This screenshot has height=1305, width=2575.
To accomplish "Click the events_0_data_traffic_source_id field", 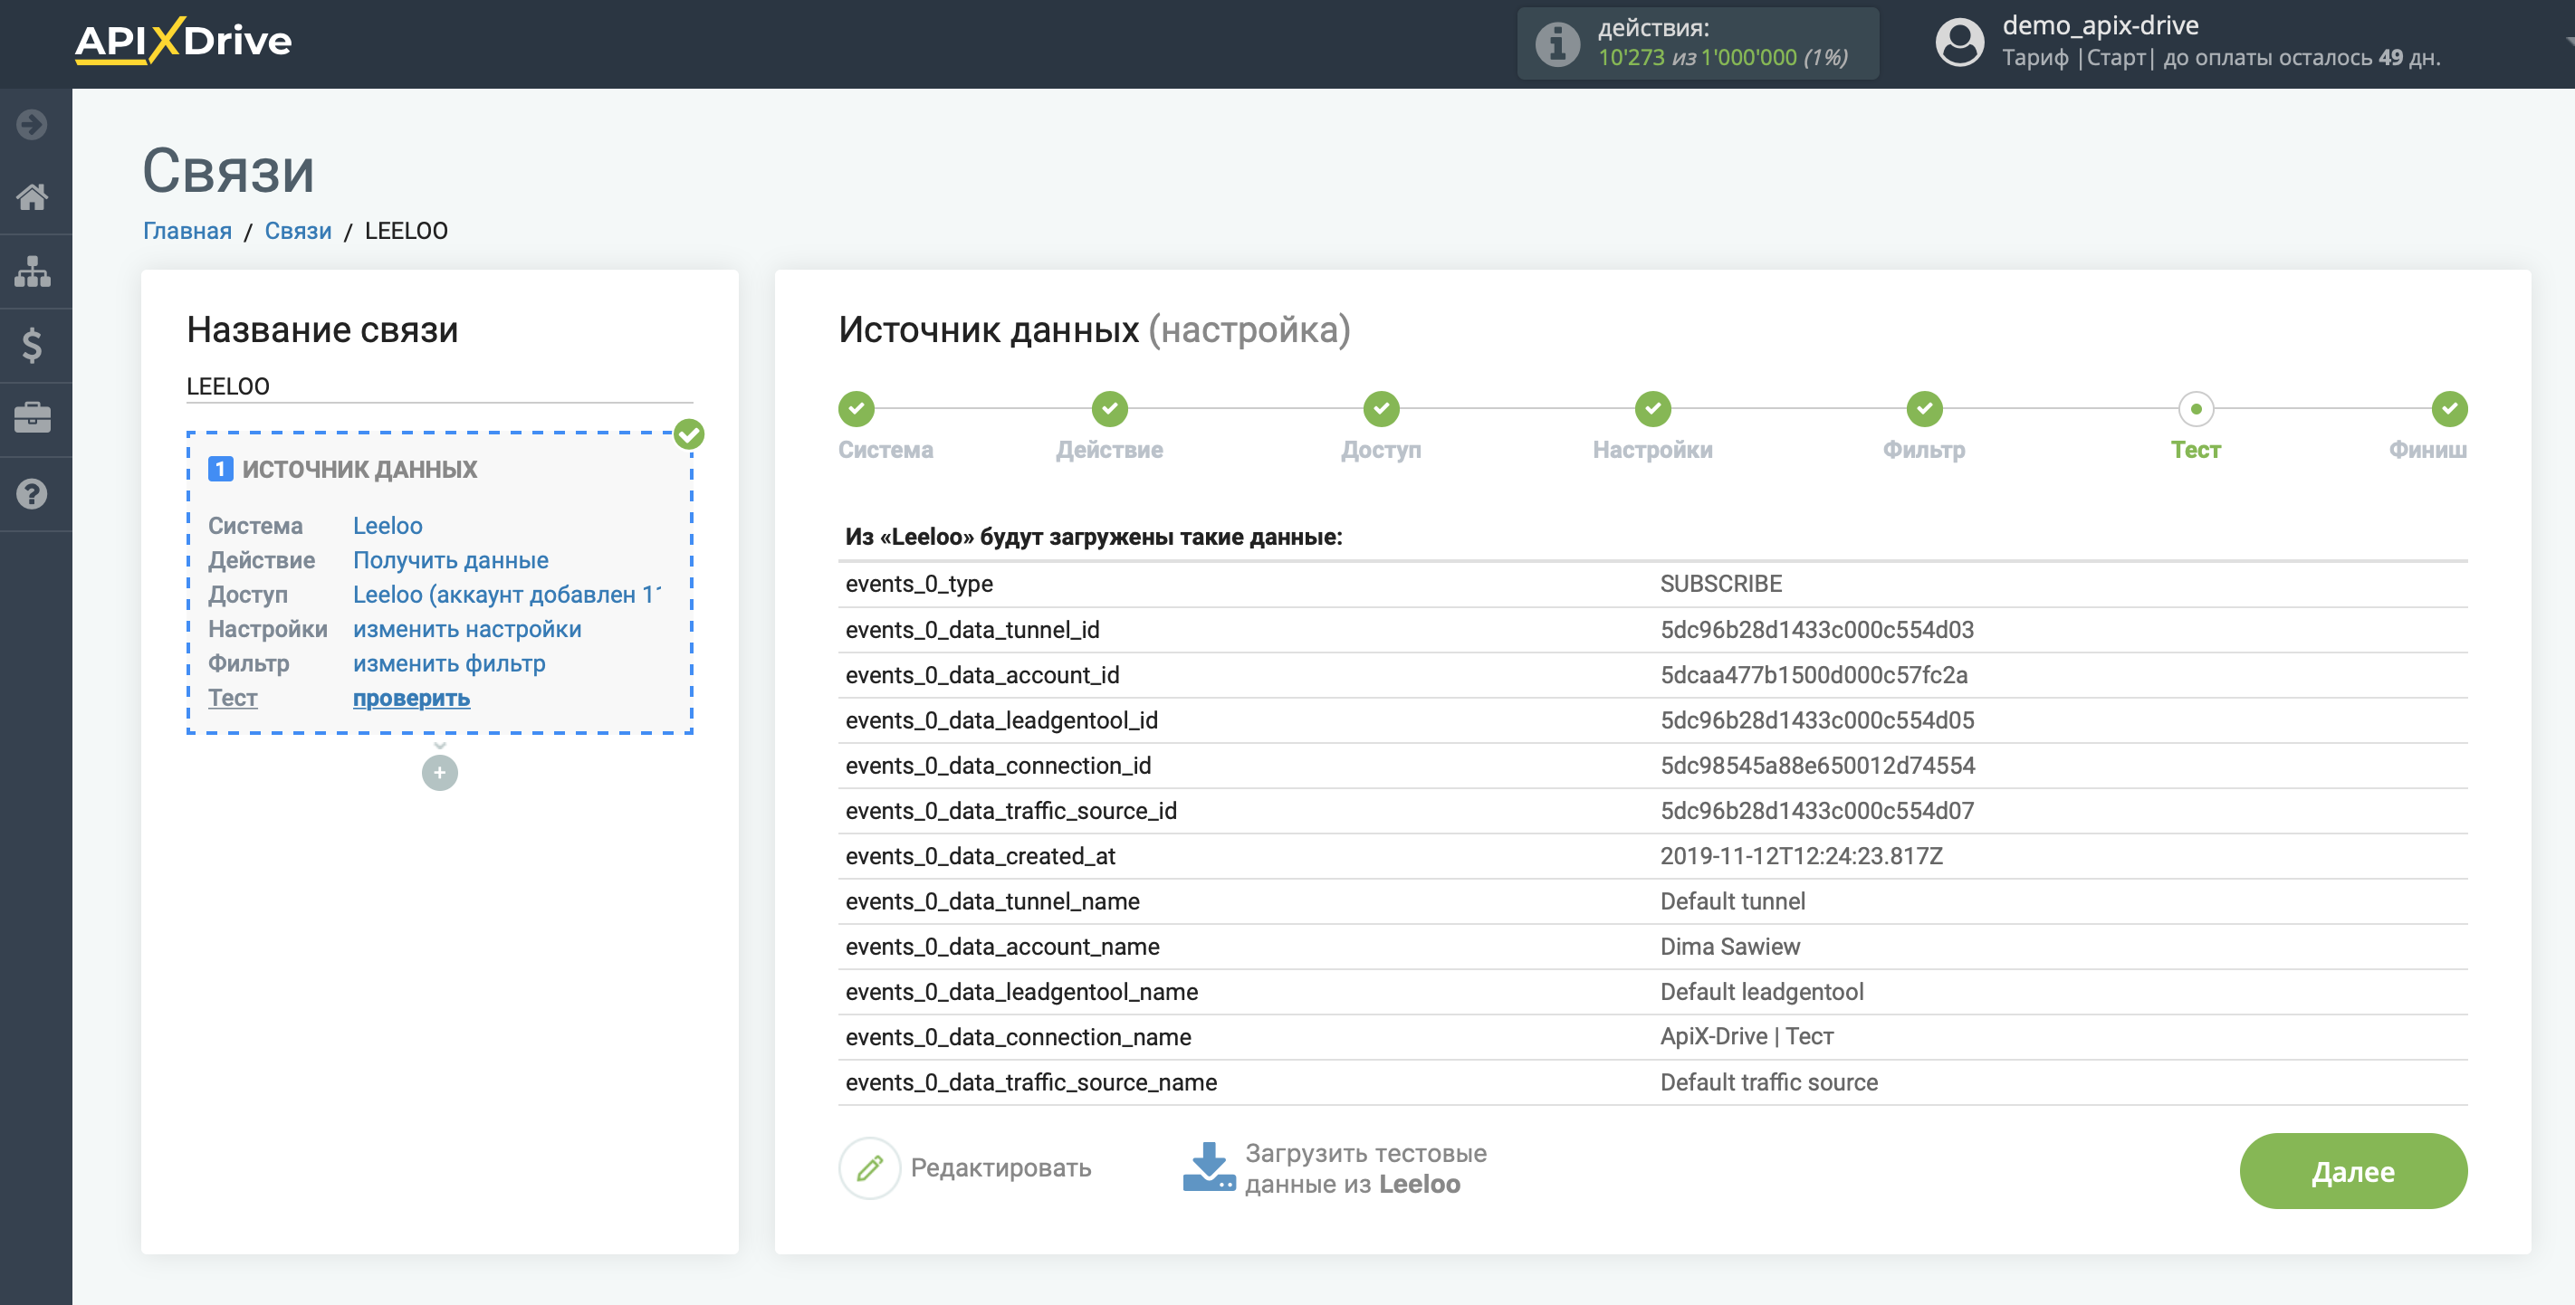I will click(x=1010, y=810).
